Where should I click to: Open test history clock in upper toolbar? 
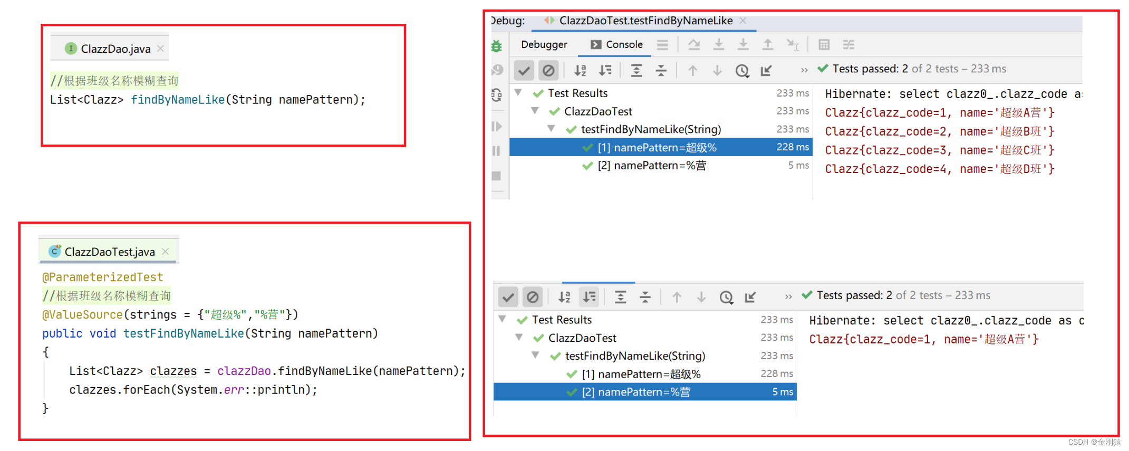[x=742, y=70]
